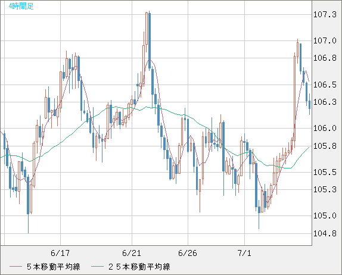Click the 6/21 date label
The image size is (342, 275).
(132, 253)
